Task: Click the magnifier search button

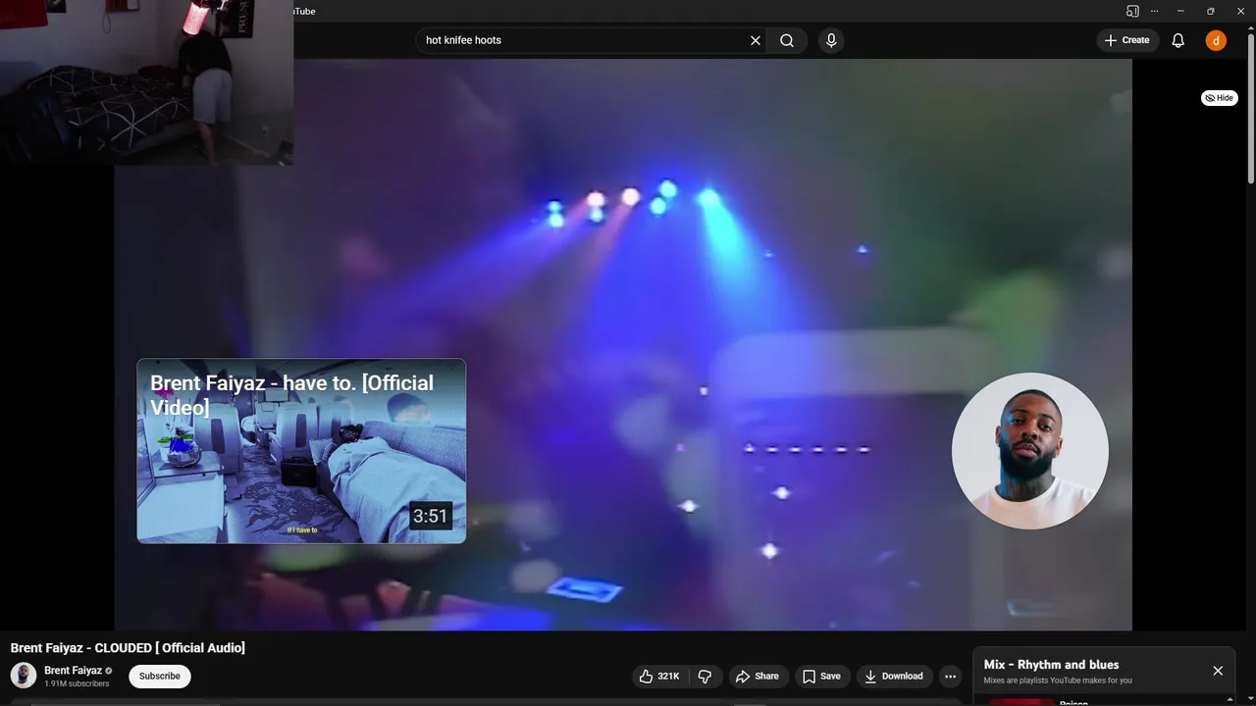Action: [x=787, y=40]
